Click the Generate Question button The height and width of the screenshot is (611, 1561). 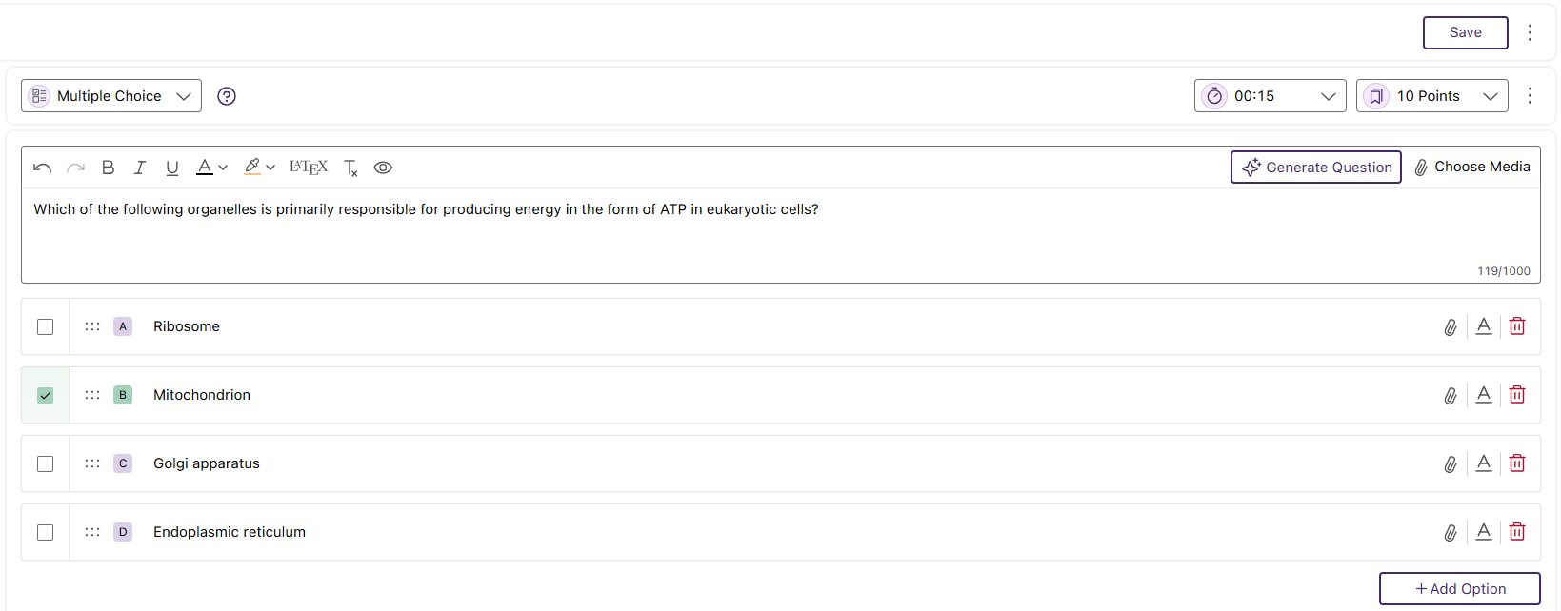click(x=1315, y=168)
